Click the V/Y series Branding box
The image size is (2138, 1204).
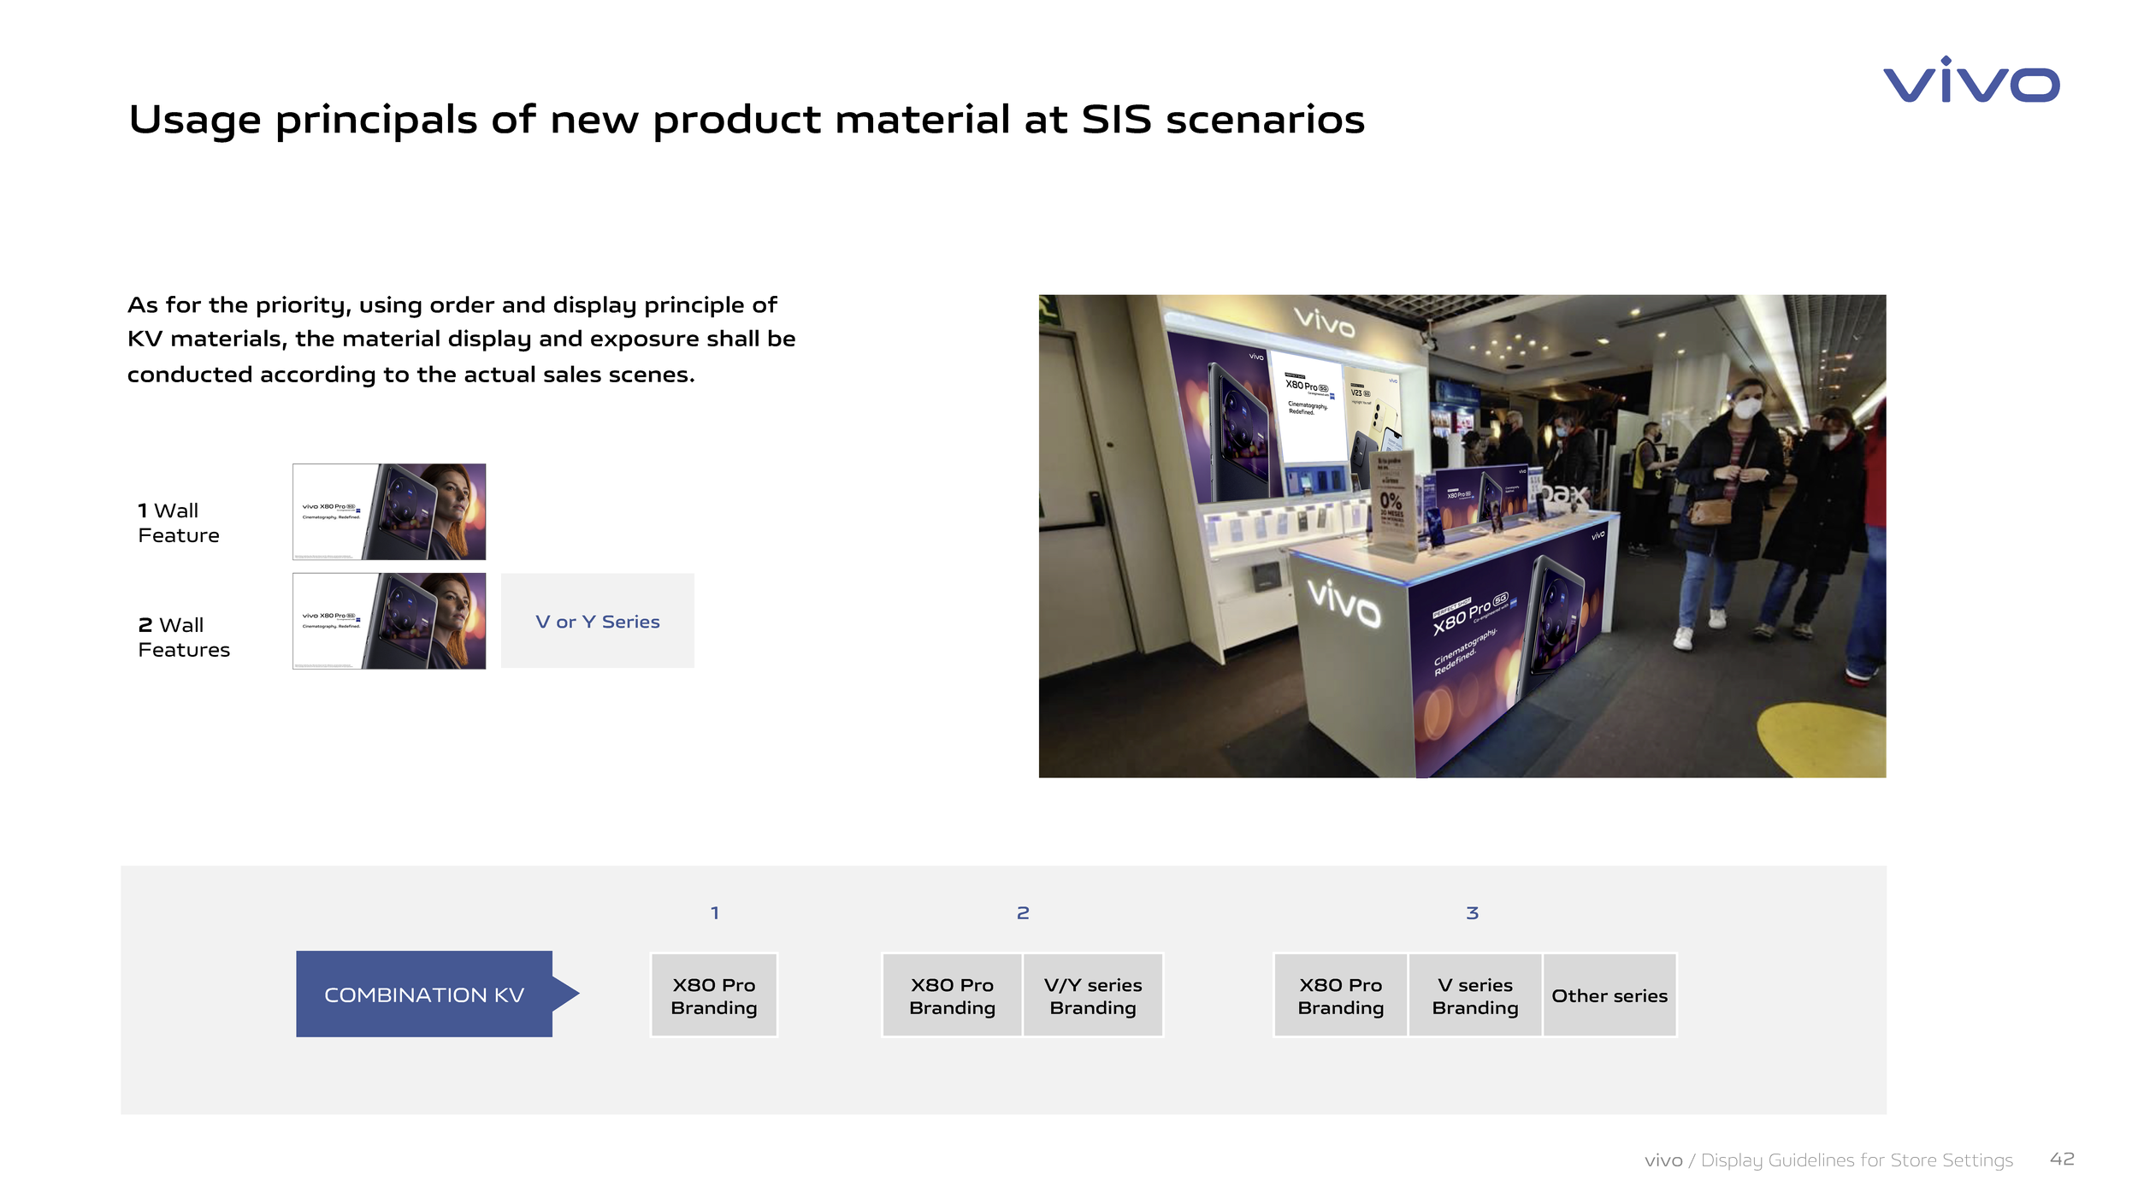(1092, 995)
